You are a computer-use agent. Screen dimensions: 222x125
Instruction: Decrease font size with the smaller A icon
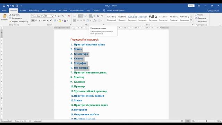click(x=59, y=16)
